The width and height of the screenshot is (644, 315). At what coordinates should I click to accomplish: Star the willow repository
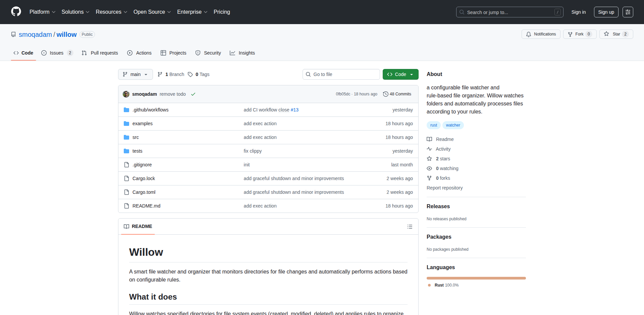pos(616,34)
